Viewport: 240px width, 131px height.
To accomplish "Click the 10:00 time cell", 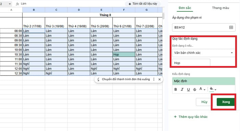I will click(x=11, y=50).
